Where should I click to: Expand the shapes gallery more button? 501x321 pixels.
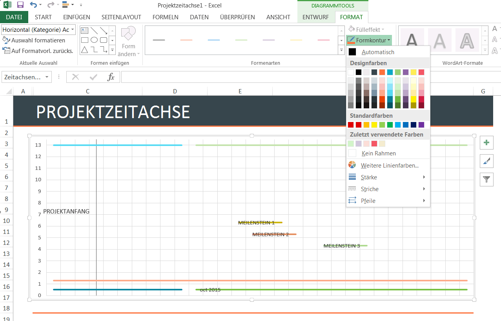[112, 50]
